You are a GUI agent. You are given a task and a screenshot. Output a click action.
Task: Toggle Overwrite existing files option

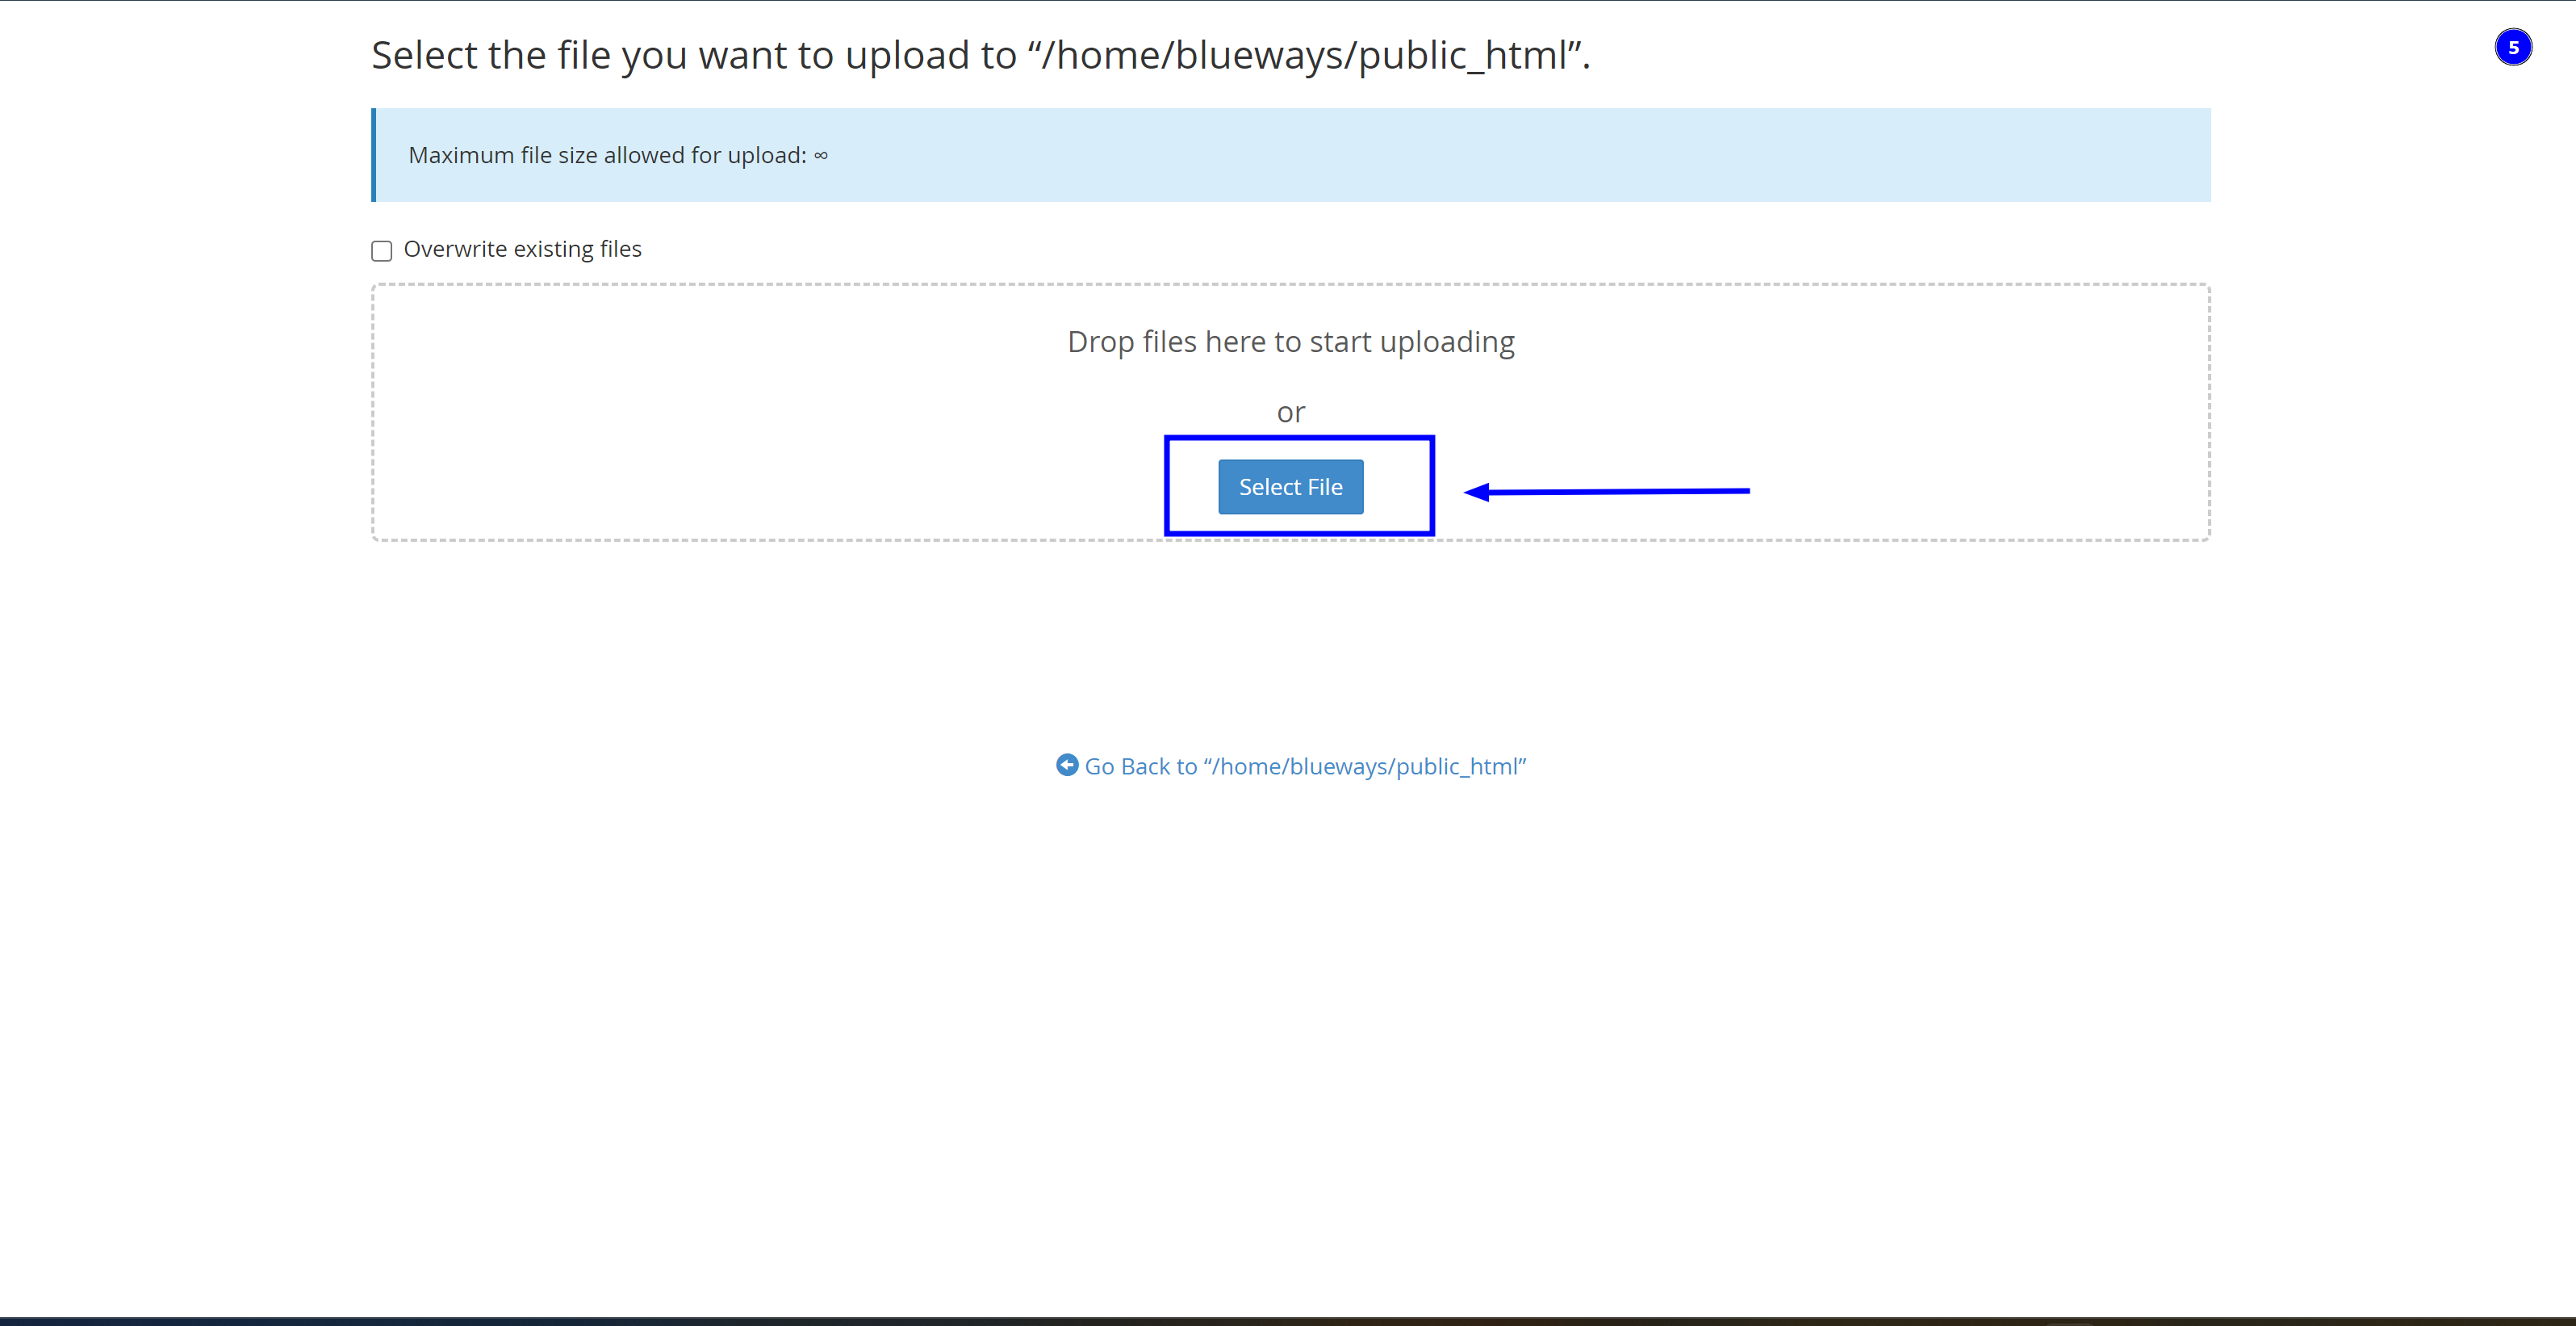tap(380, 249)
